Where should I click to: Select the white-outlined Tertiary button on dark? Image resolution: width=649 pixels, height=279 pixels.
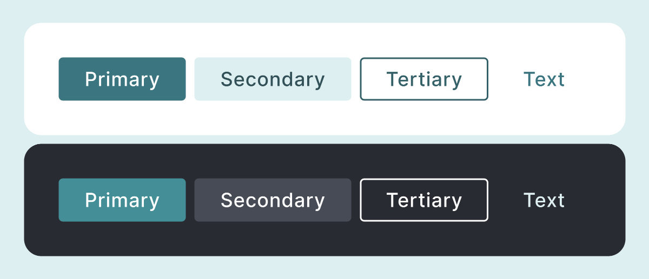click(x=424, y=200)
